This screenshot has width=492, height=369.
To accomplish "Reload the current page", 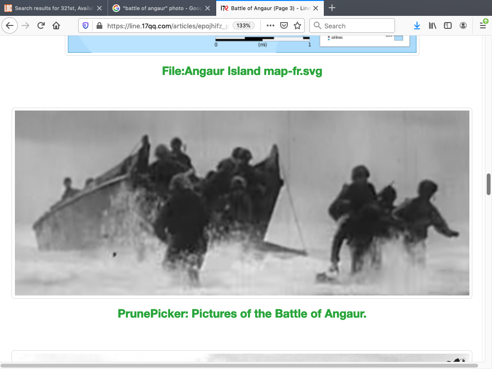I will pos(41,26).
